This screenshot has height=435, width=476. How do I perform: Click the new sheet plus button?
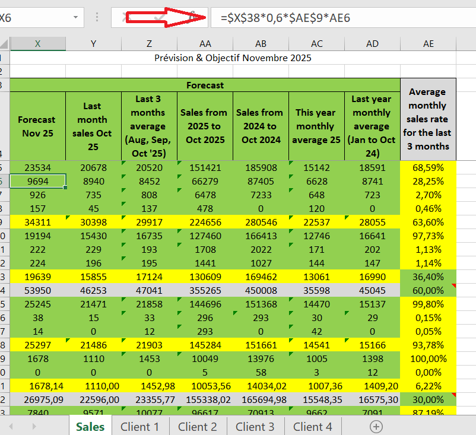point(376,426)
